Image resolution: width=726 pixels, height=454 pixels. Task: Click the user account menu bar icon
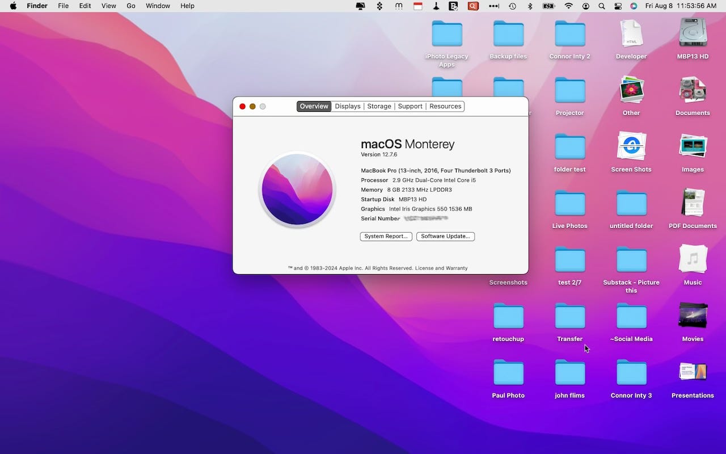[x=586, y=6]
